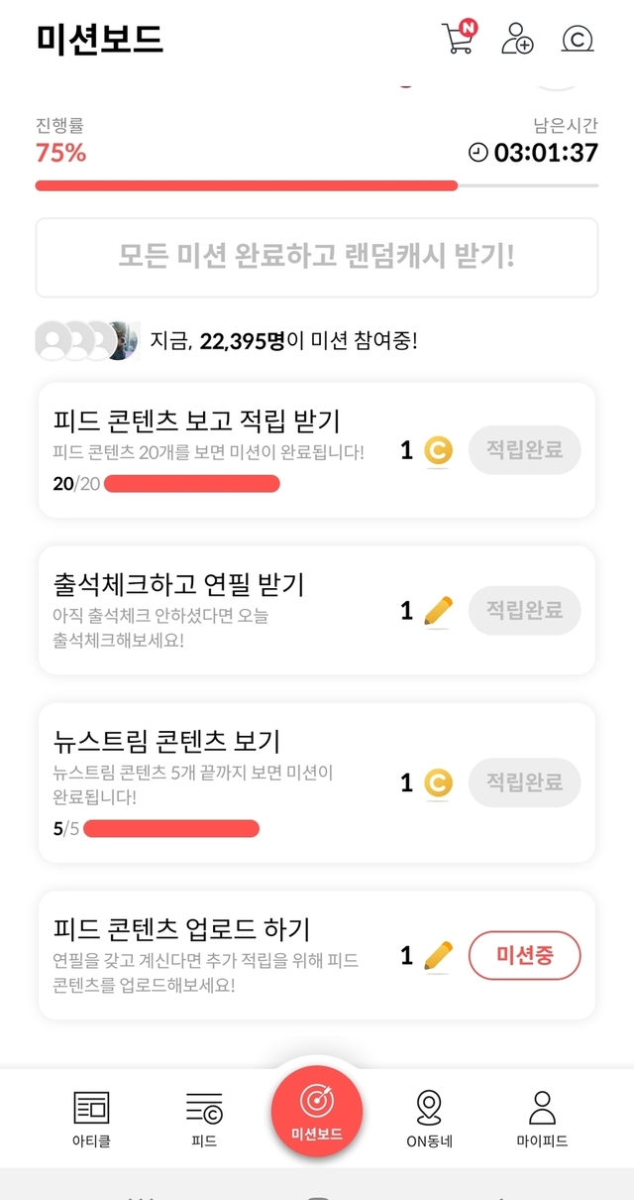Tap the coin icon on newstream mission
Screen dimensions: 634x1200
[x=438, y=783]
